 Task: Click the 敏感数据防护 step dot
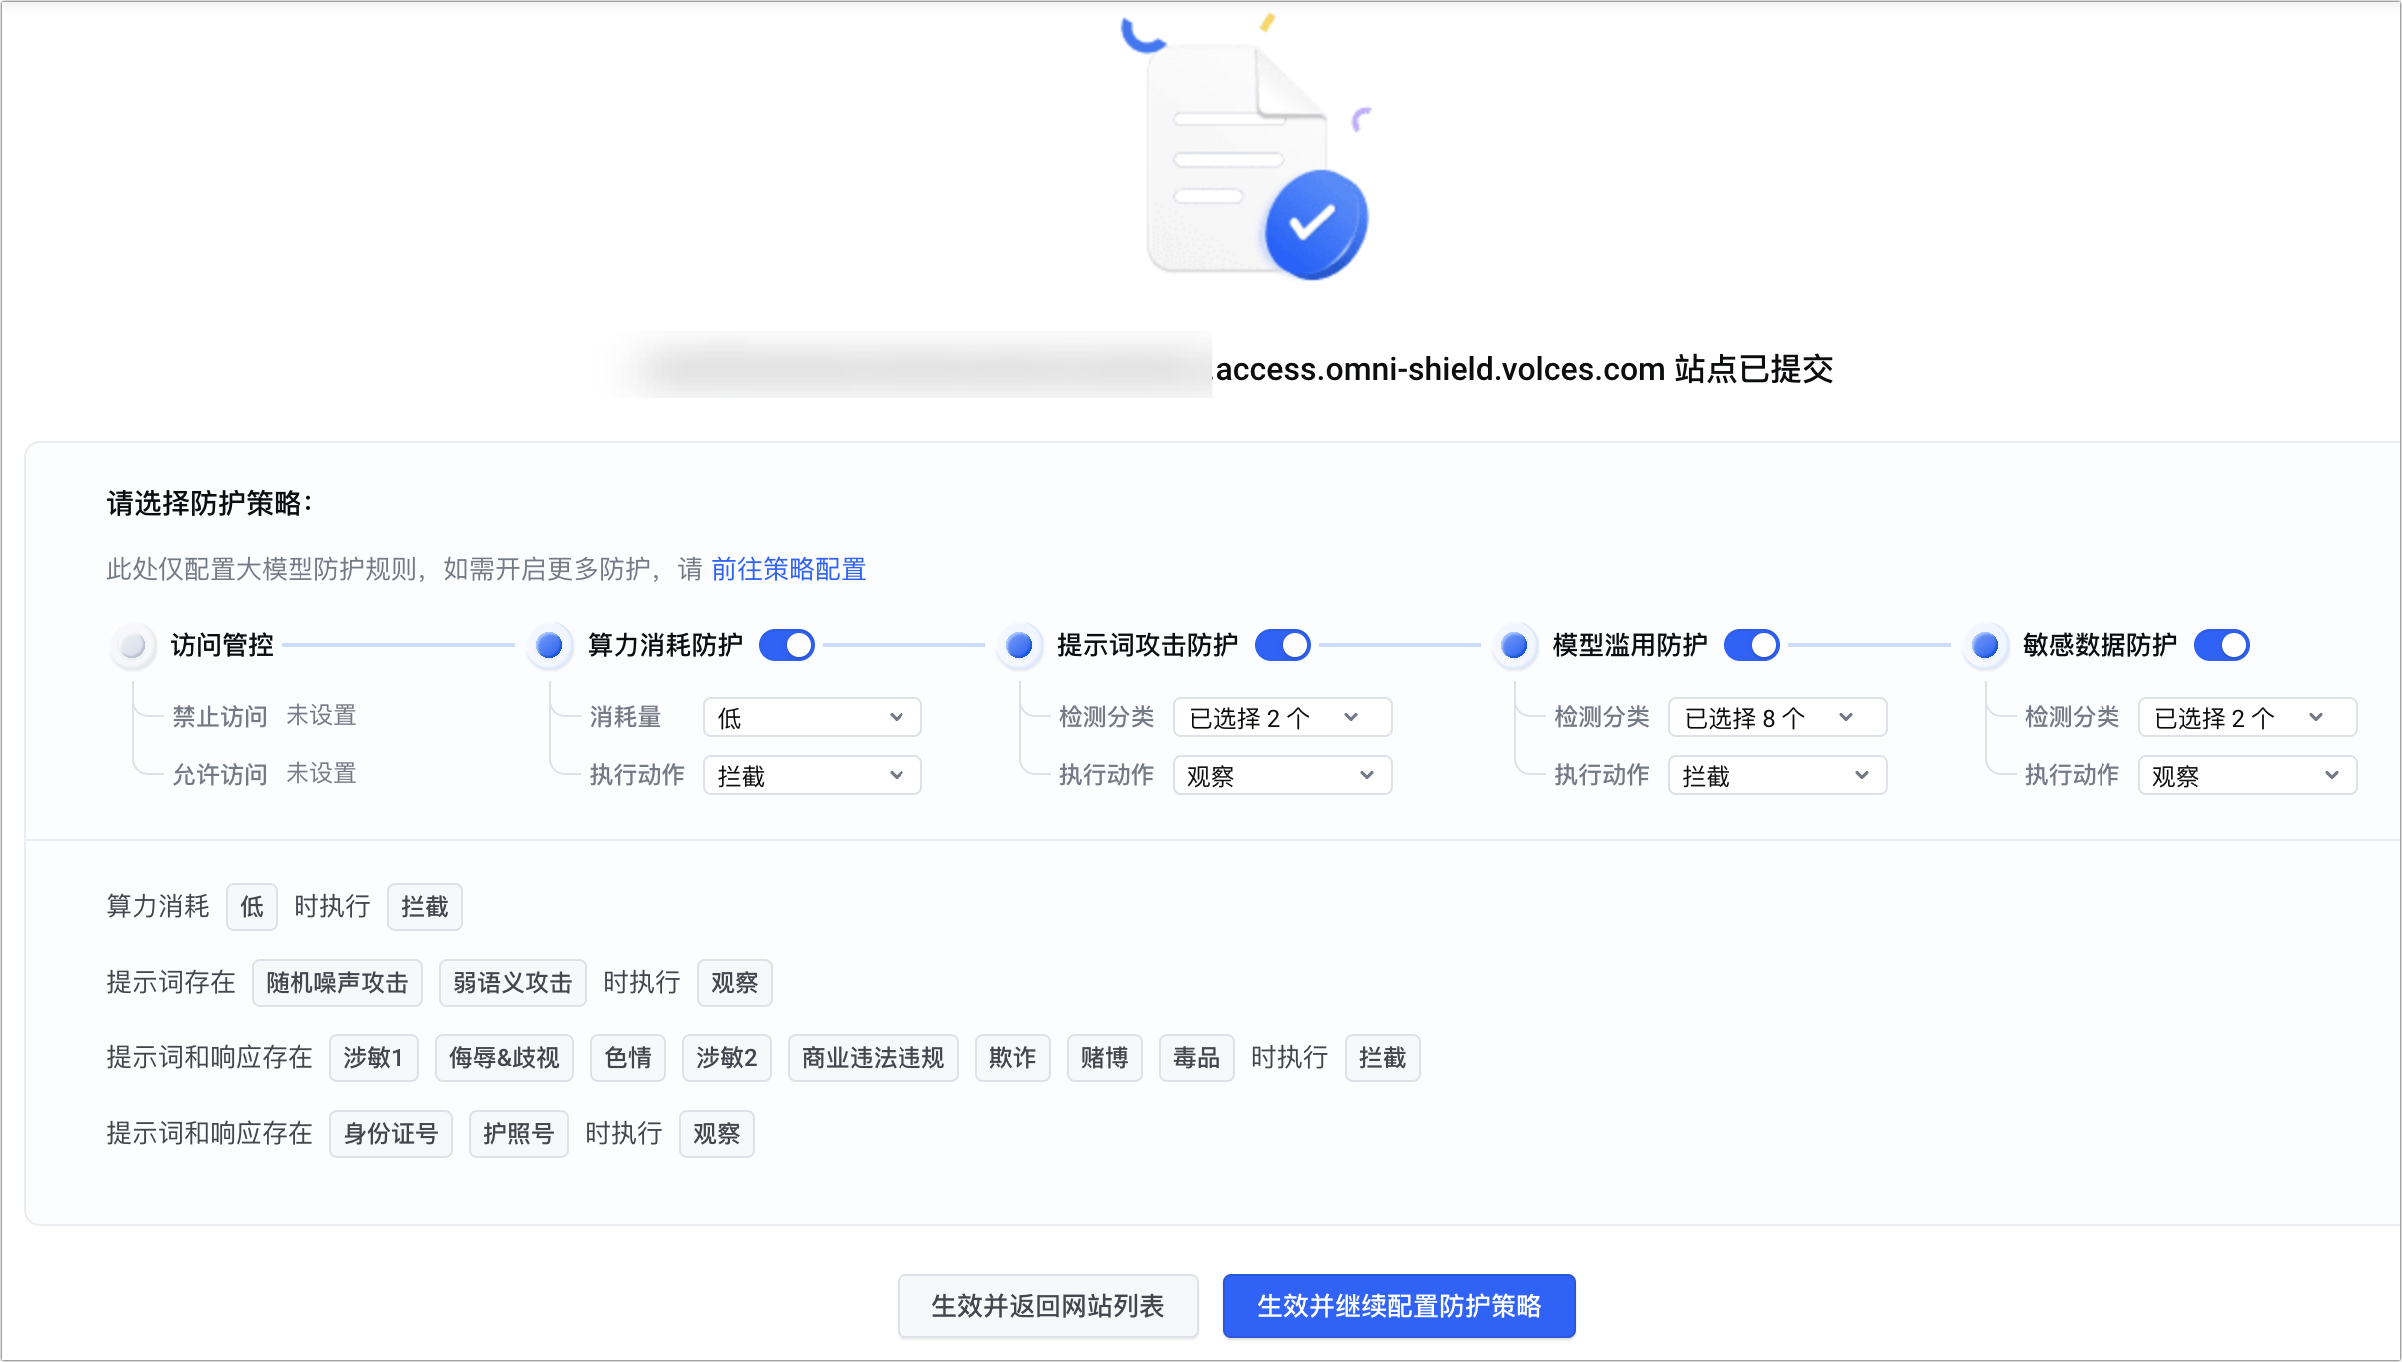point(1985,646)
